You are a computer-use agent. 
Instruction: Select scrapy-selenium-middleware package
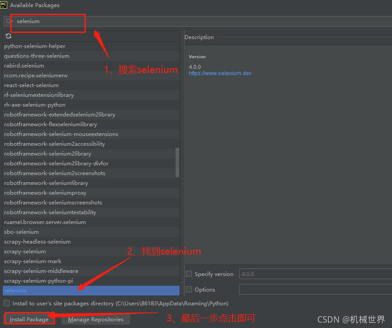tap(91, 271)
